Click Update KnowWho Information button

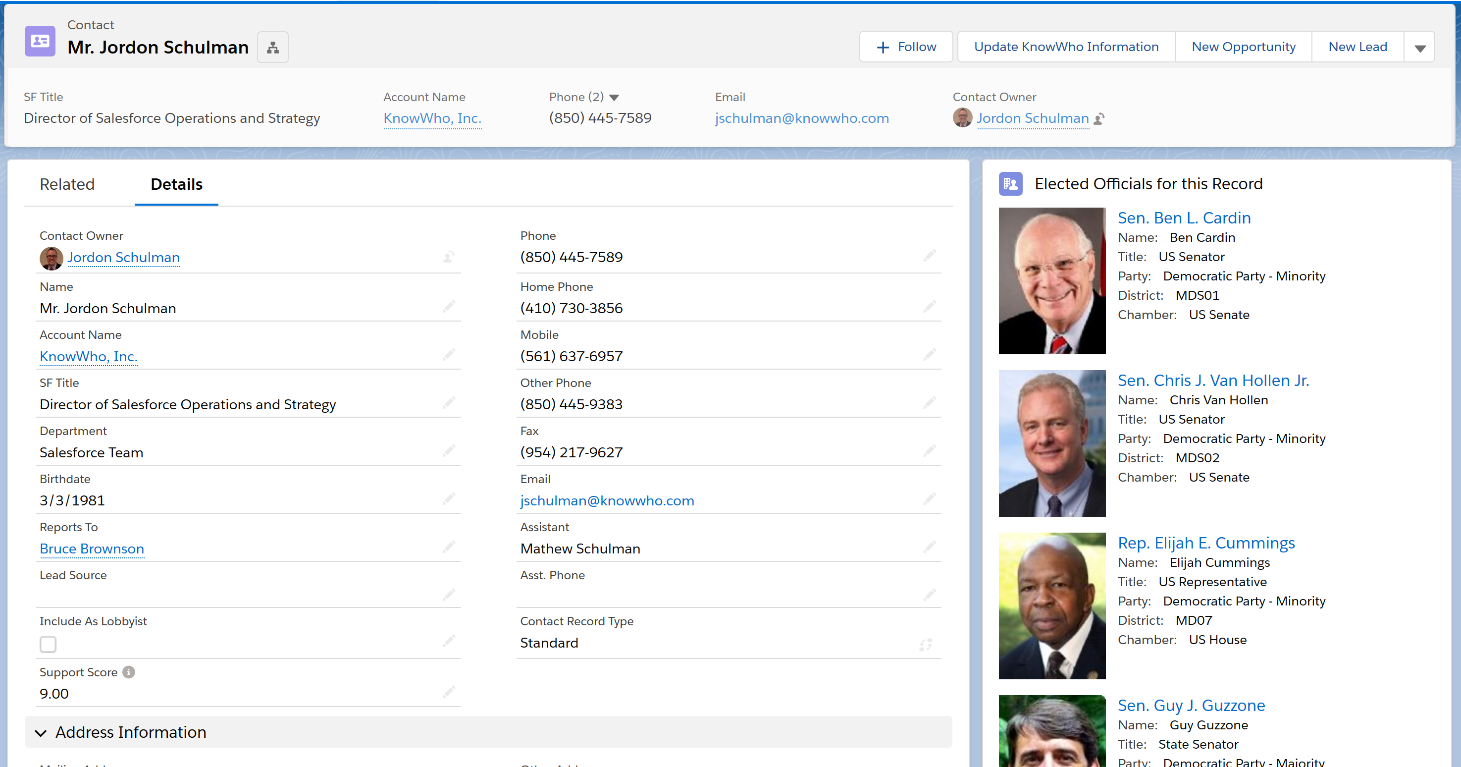(x=1066, y=47)
